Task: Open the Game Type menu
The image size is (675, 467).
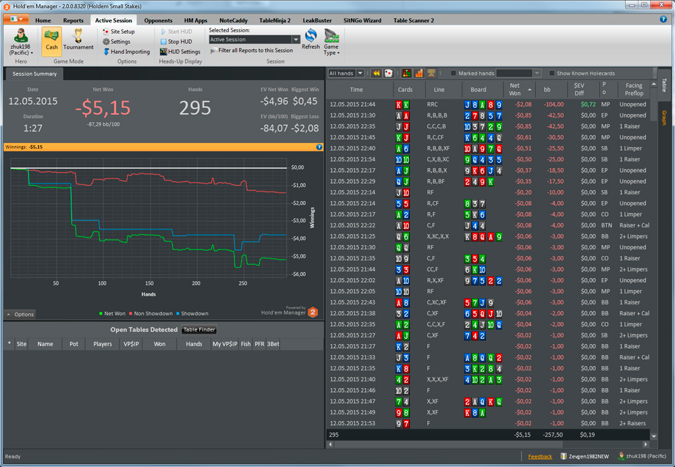Action: tap(331, 42)
